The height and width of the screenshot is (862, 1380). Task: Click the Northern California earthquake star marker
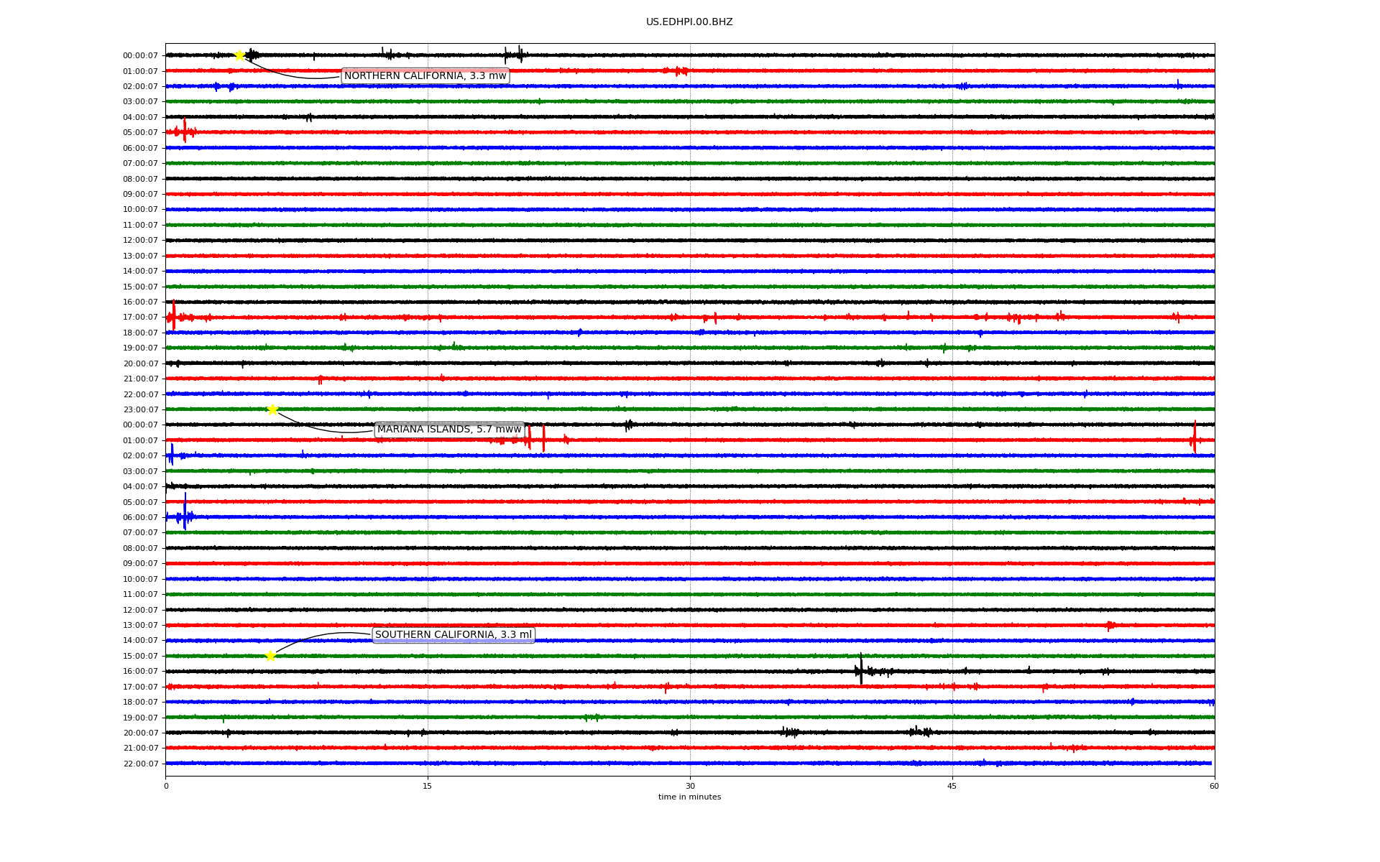click(239, 55)
